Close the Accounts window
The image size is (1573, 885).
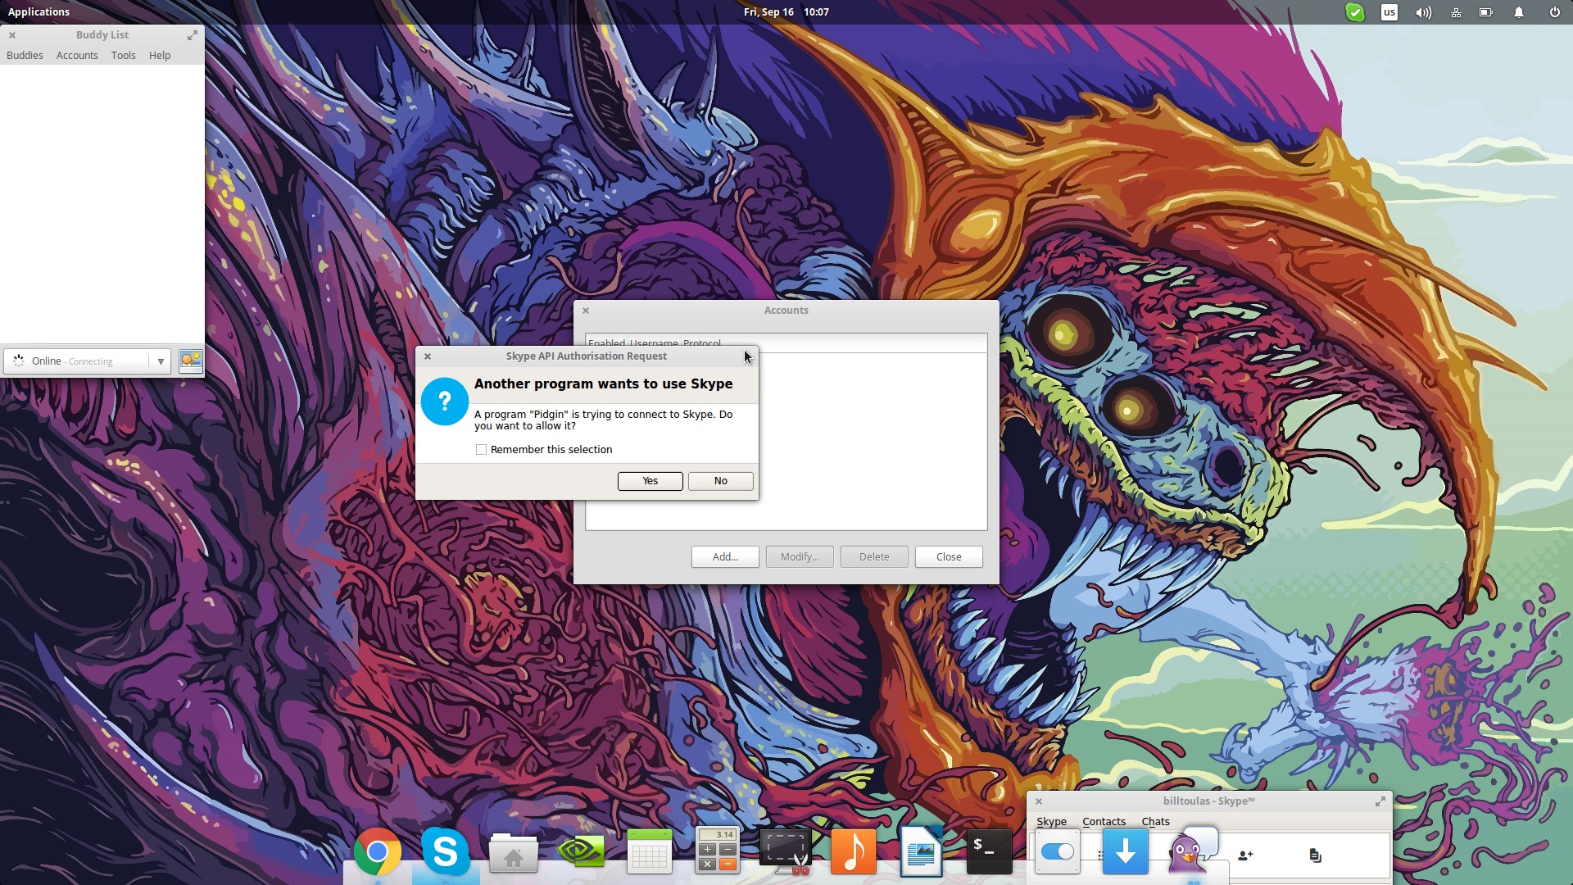coord(586,311)
